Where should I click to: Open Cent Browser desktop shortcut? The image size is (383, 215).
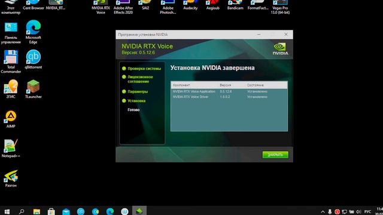(34, 5)
